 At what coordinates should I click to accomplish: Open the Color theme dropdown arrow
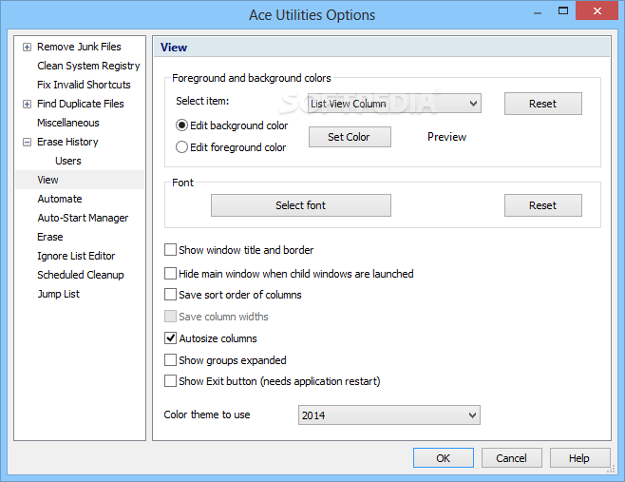click(472, 415)
